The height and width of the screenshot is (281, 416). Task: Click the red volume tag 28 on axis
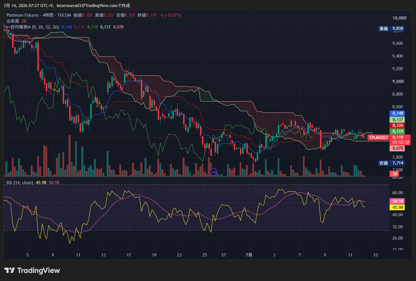point(395,174)
